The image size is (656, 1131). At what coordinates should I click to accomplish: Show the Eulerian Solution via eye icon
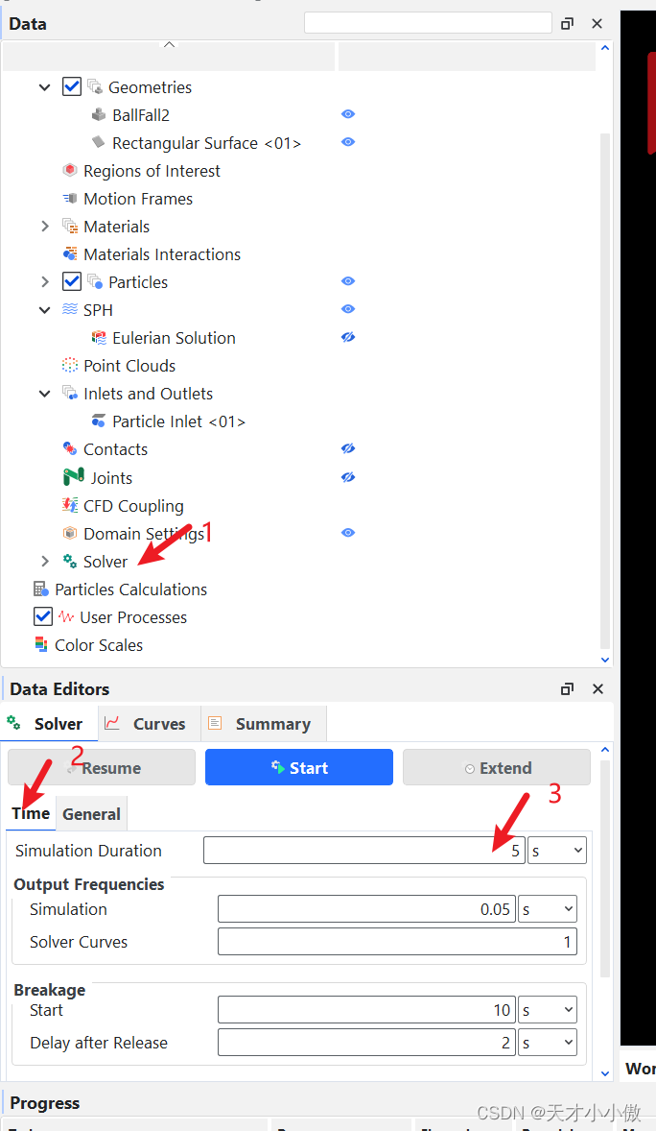coord(348,337)
